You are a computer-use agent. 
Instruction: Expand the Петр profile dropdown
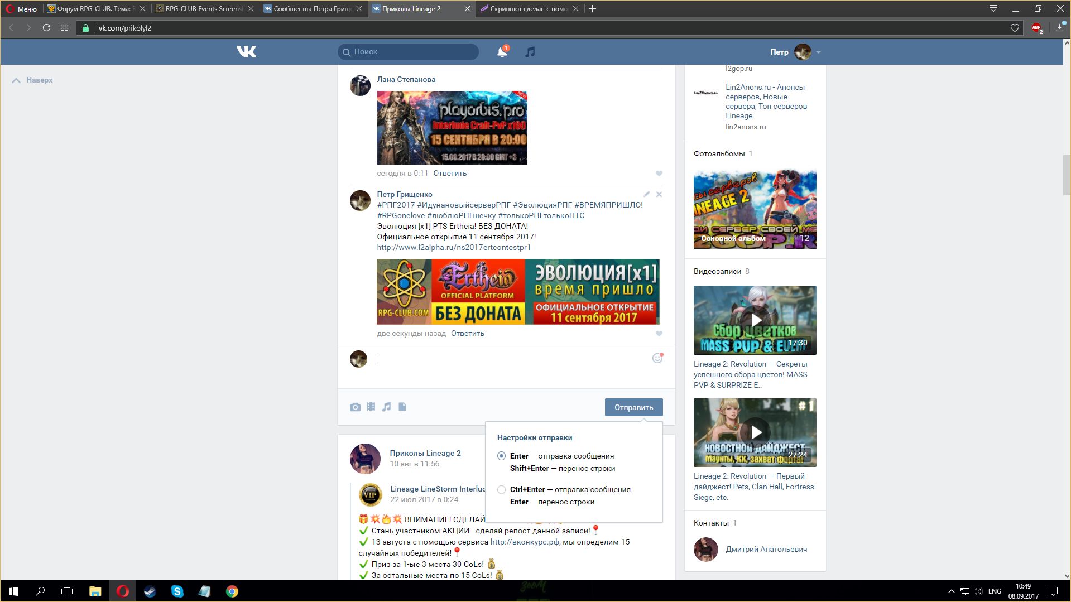818,52
